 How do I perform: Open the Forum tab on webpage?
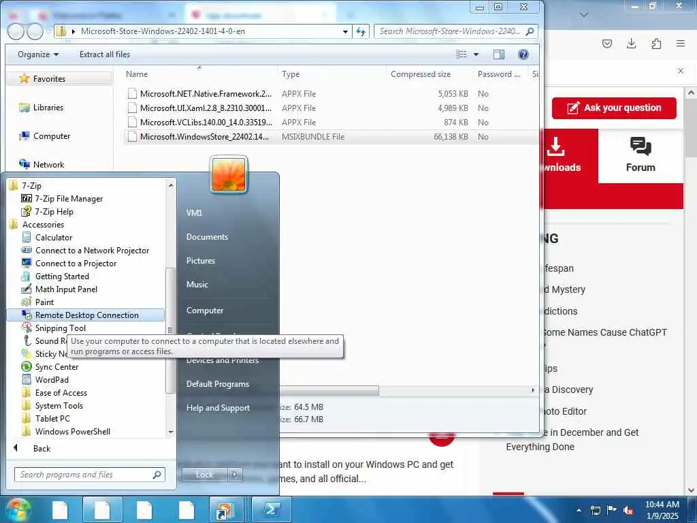pyautogui.click(x=641, y=156)
